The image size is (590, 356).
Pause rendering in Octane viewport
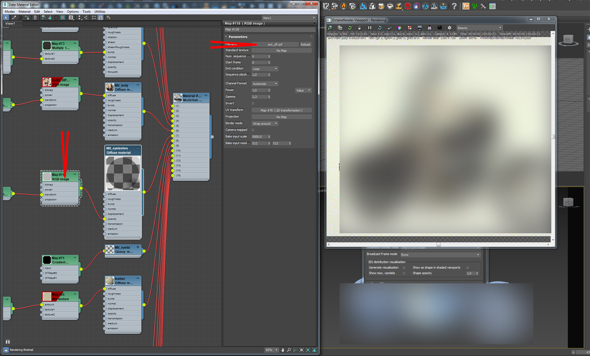pos(370,28)
